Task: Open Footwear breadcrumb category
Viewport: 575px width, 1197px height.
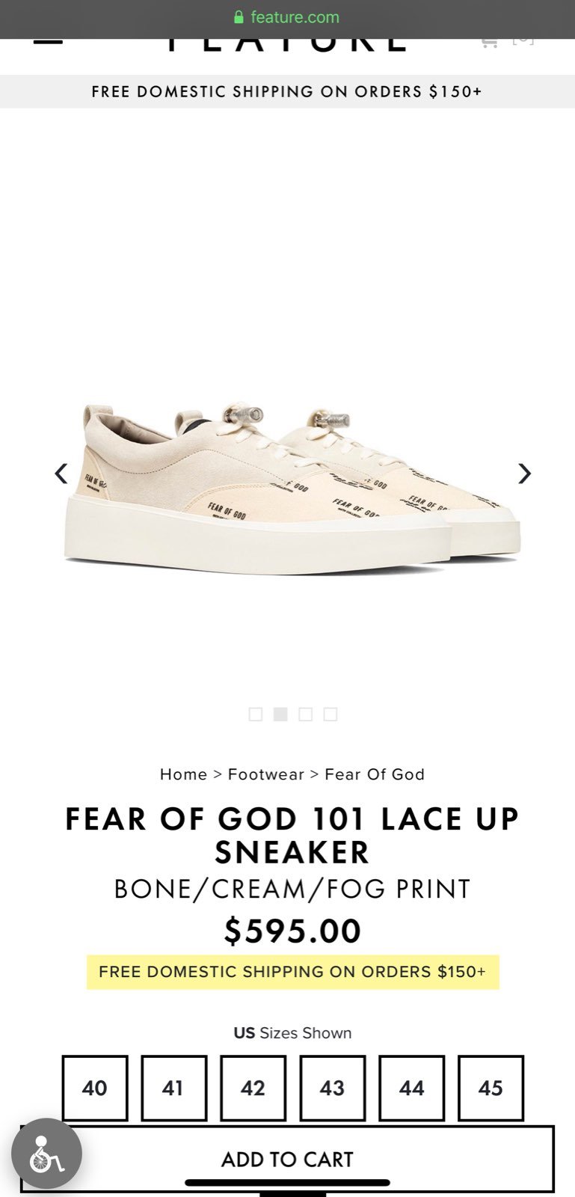Action: pos(266,774)
